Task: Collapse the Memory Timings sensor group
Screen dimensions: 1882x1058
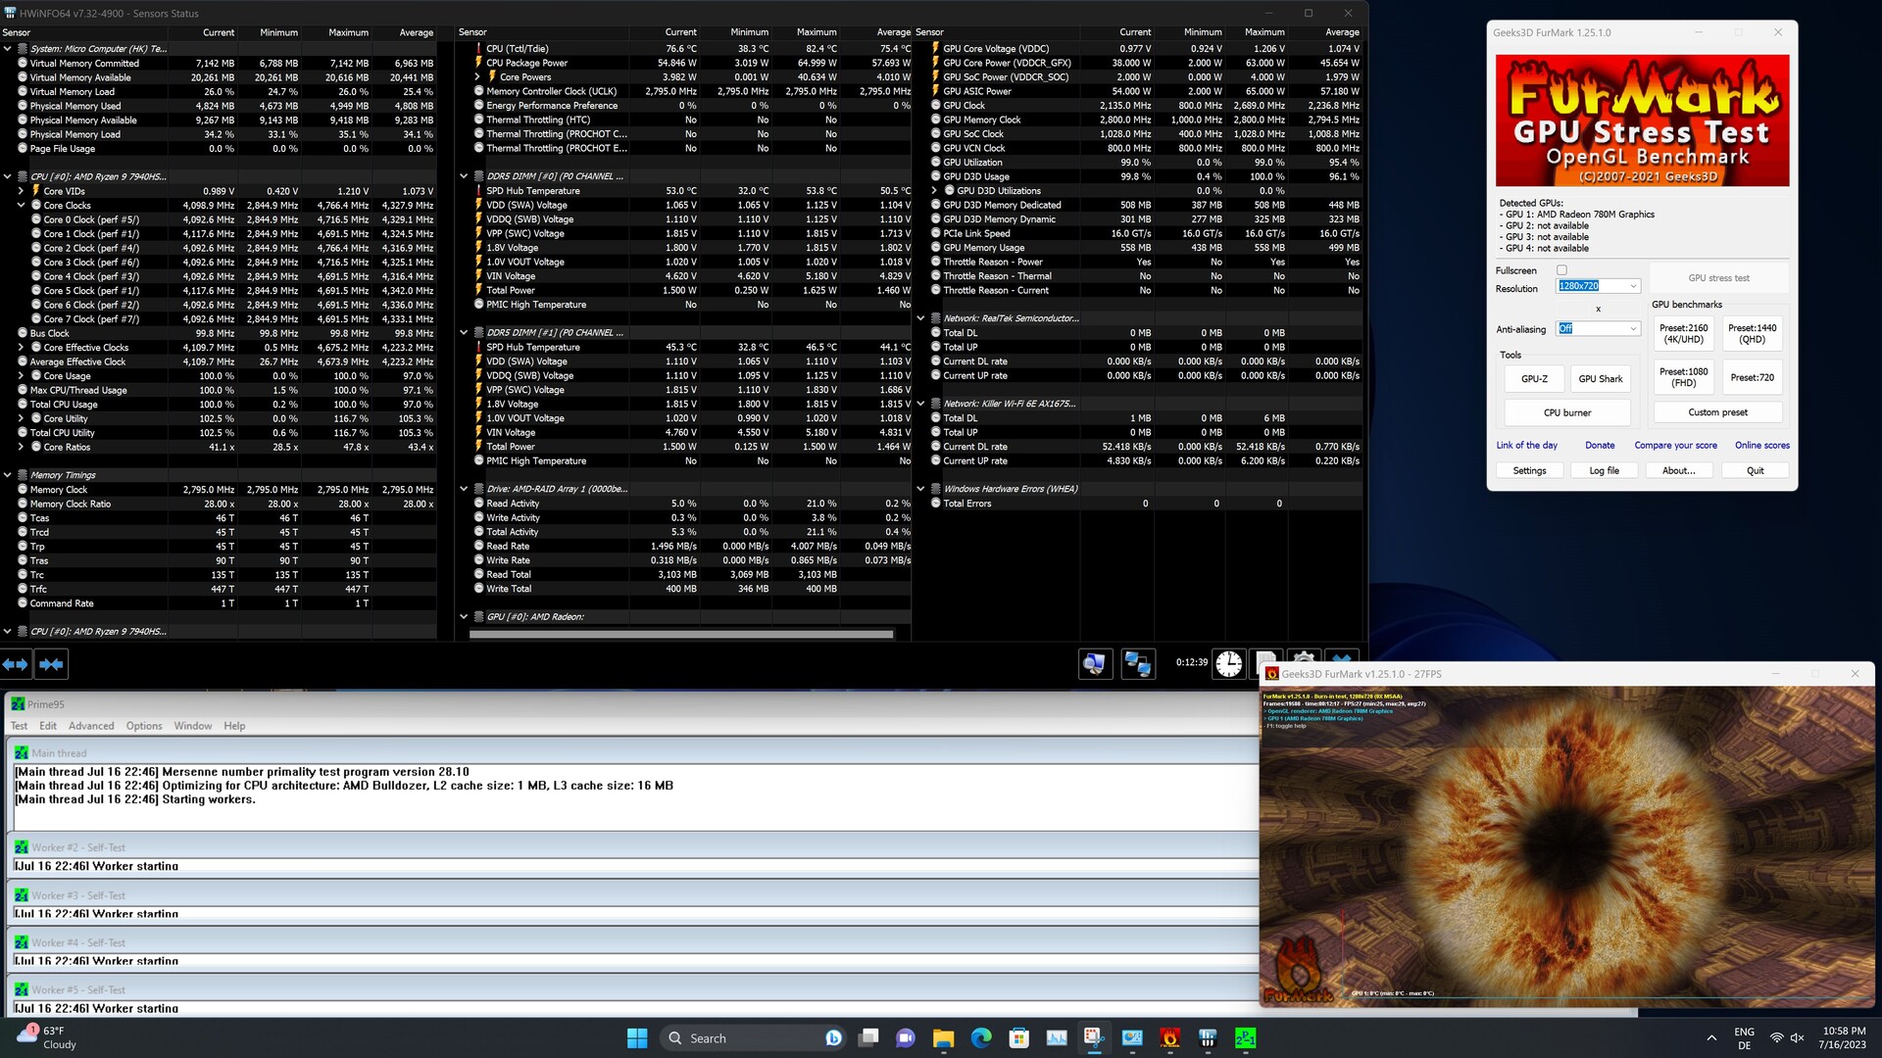Action: coord(8,475)
